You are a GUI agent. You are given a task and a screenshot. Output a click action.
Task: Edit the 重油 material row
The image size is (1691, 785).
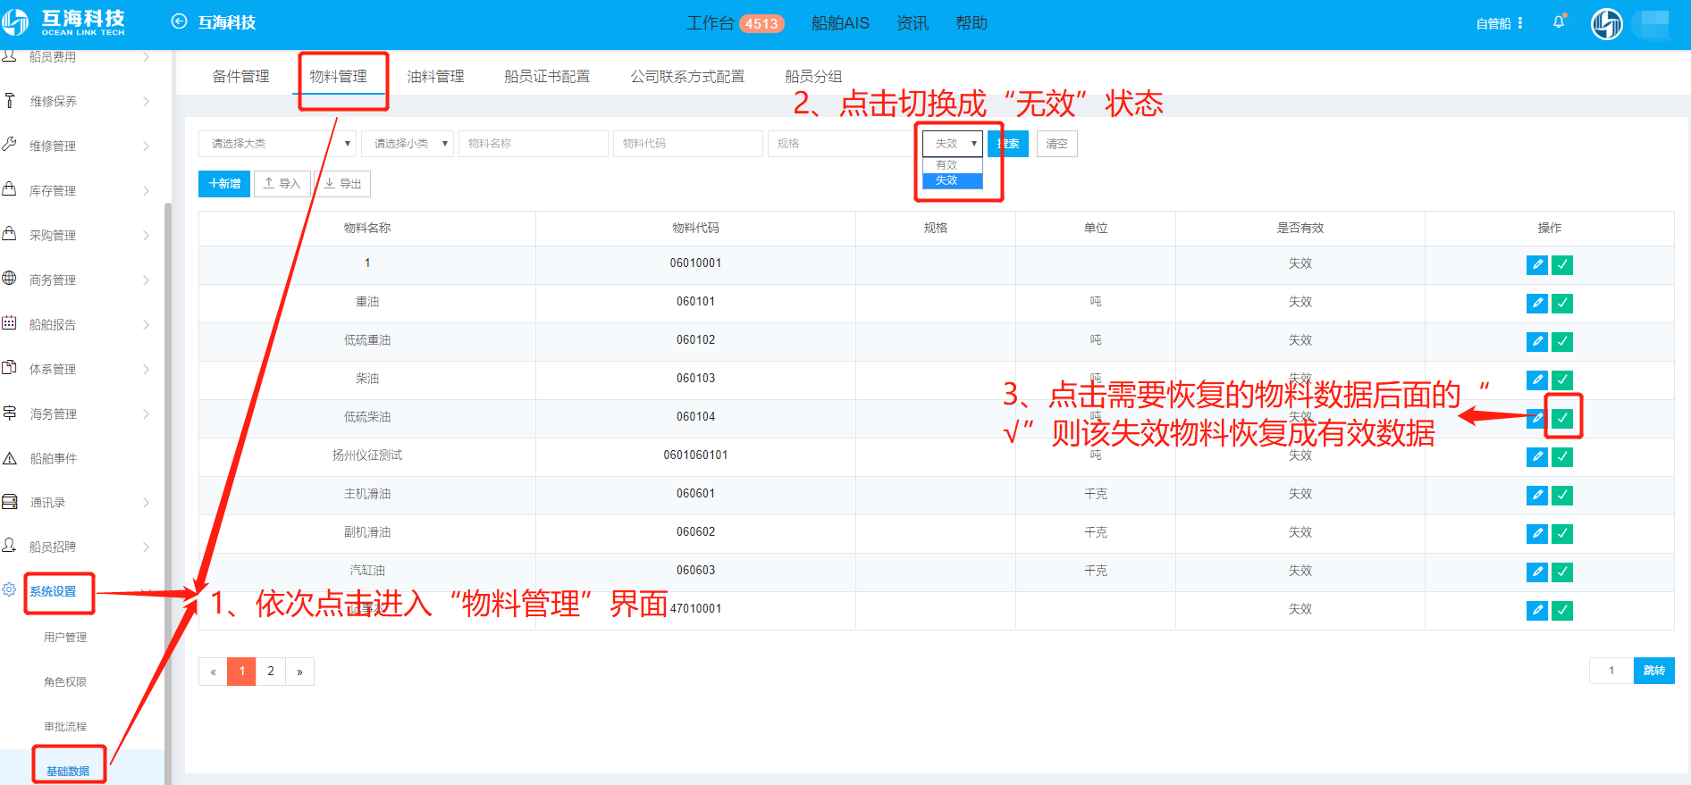pos(1536,303)
